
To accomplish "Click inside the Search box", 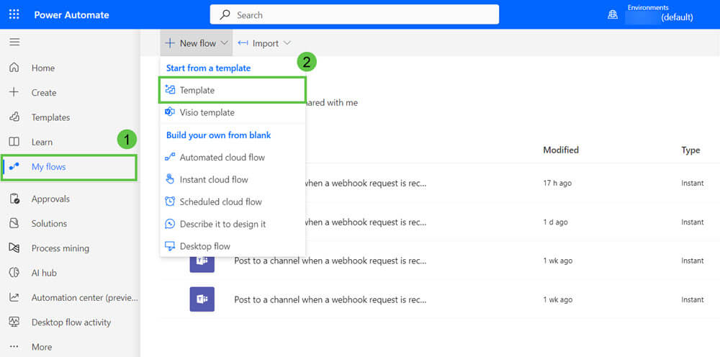I will (x=354, y=14).
